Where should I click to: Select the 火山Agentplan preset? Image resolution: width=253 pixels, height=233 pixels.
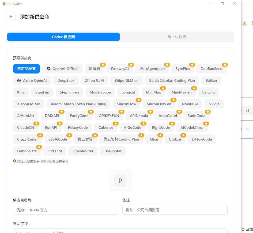pyautogui.click(x=152, y=69)
